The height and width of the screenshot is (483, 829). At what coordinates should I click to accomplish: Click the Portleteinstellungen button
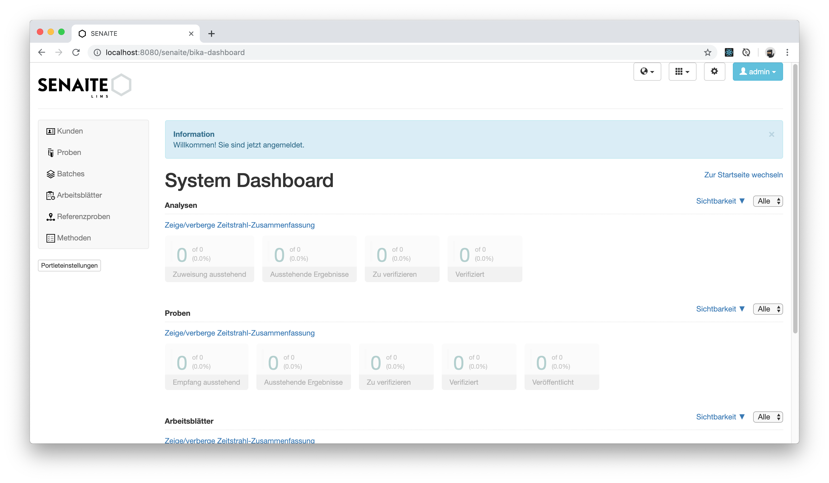(69, 266)
